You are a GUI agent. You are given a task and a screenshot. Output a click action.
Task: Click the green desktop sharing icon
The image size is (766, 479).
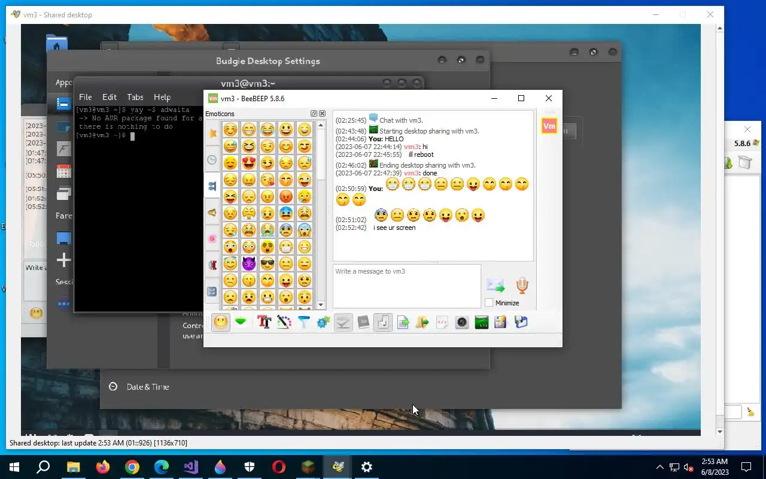(x=482, y=322)
